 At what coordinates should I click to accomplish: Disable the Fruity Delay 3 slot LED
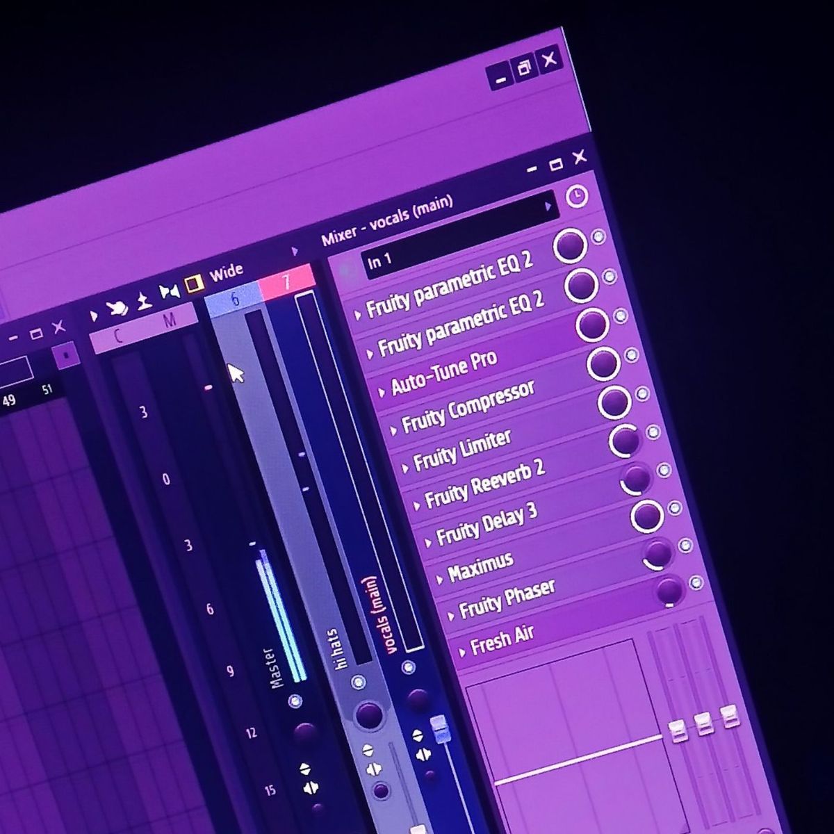(664, 471)
